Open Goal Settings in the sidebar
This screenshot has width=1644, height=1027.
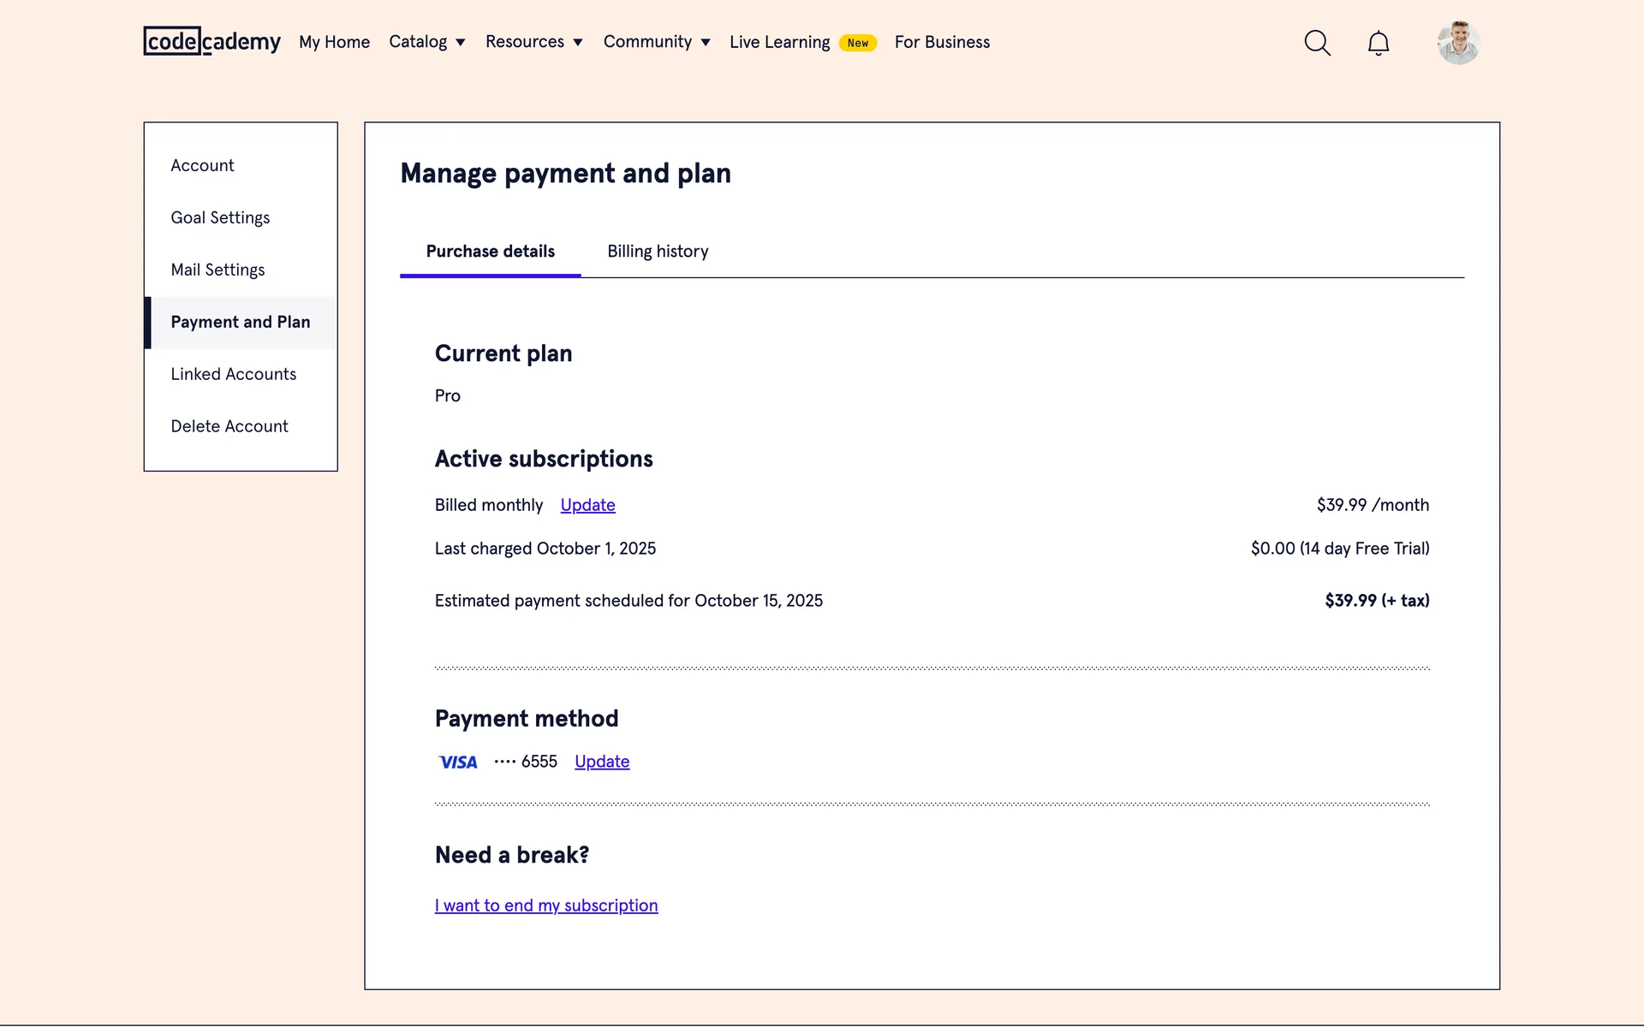[x=220, y=217]
